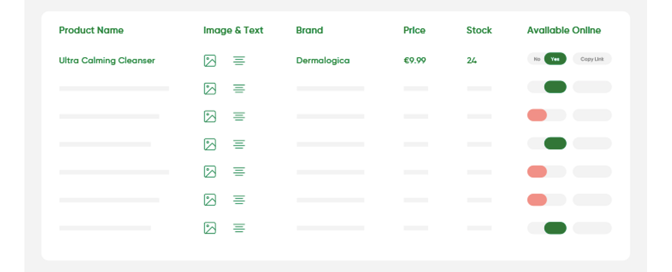Click the text icon in fifth row
Image resolution: width=672 pixels, height=272 pixels.
[239, 172]
